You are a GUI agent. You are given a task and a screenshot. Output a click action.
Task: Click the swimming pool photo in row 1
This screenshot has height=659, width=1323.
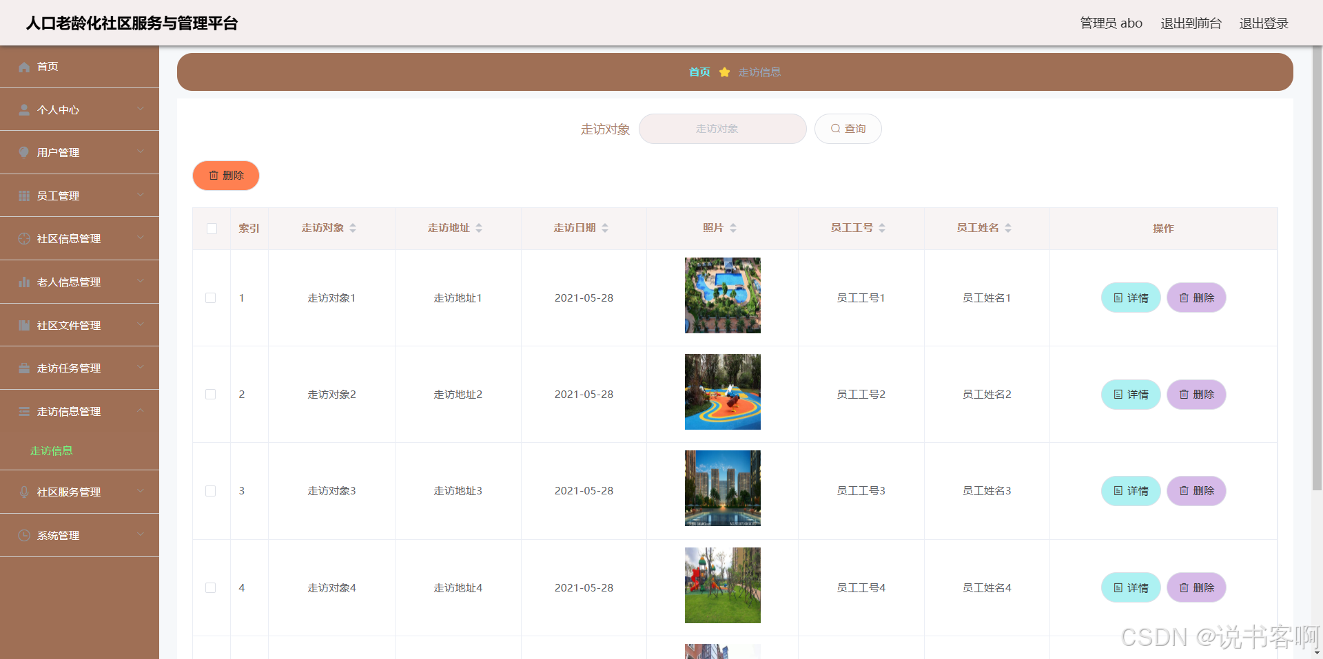tap(723, 295)
